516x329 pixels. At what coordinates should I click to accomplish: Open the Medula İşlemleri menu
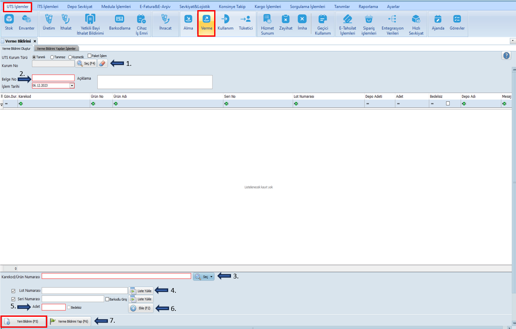pyautogui.click(x=116, y=7)
